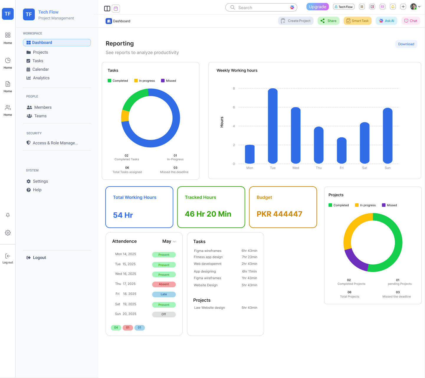Expand the profile avatar dropdown menu
The image size is (425, 378).
415,6
